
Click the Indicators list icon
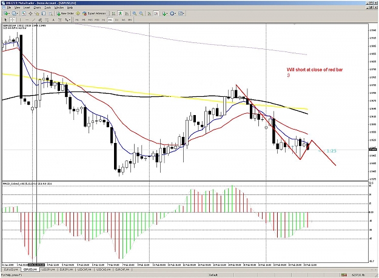(164, 13)
